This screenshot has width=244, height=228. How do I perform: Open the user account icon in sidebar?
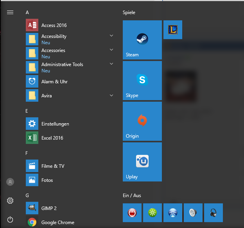tap(10, 182)
